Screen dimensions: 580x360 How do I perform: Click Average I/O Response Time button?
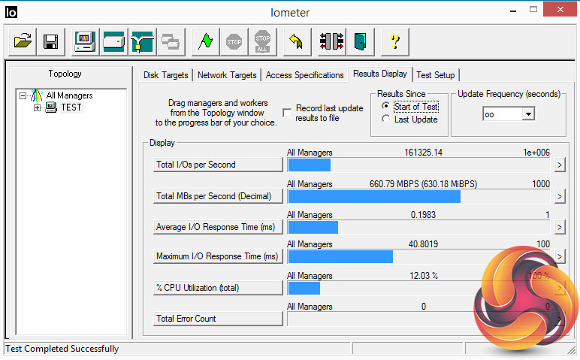coord(218,227)
